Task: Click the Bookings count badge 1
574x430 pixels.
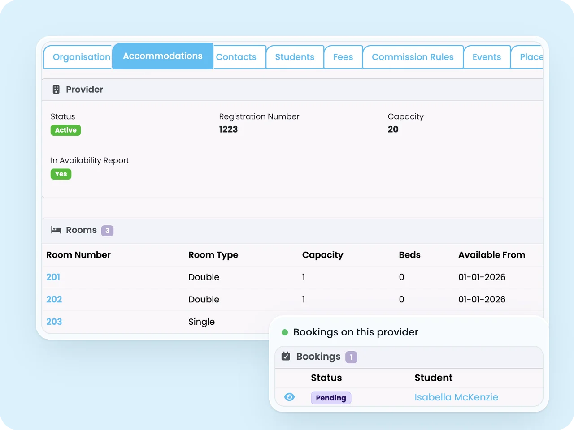Action: 351,357
